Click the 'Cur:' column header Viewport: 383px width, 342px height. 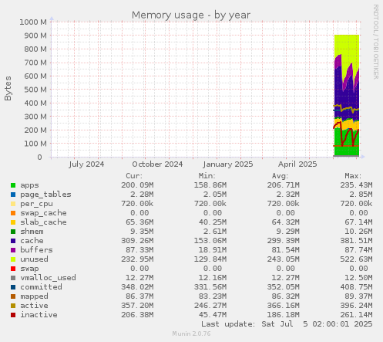134,176
